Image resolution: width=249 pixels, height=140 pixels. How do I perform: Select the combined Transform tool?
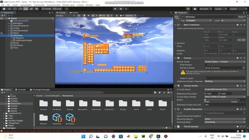[x=31, y=9]
